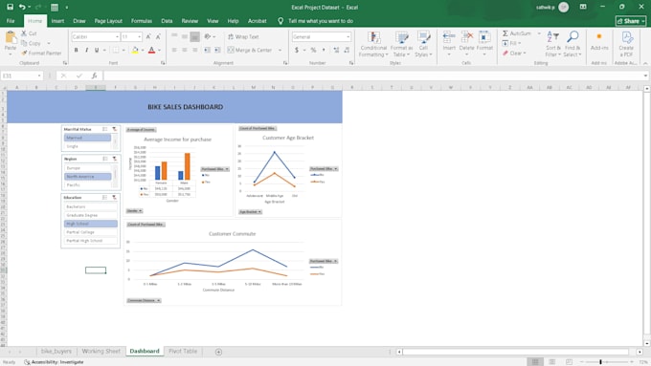Click the Share button
The width and height of the screenshot is (651, 366).
pos(631,21)
